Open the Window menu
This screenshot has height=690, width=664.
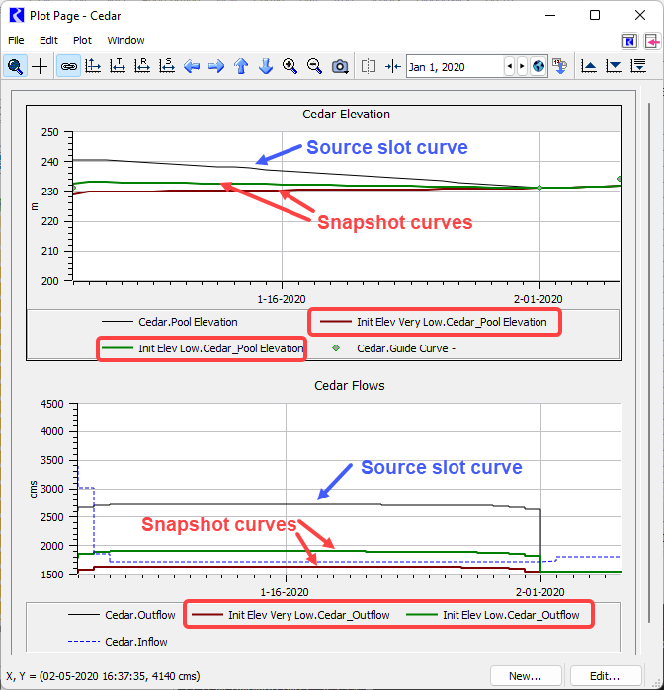125,40
